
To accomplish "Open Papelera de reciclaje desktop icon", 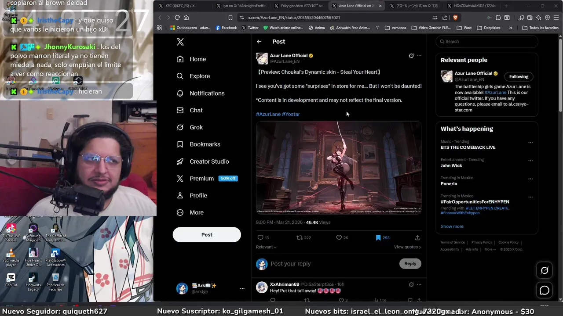I will (x=55, y=282).
